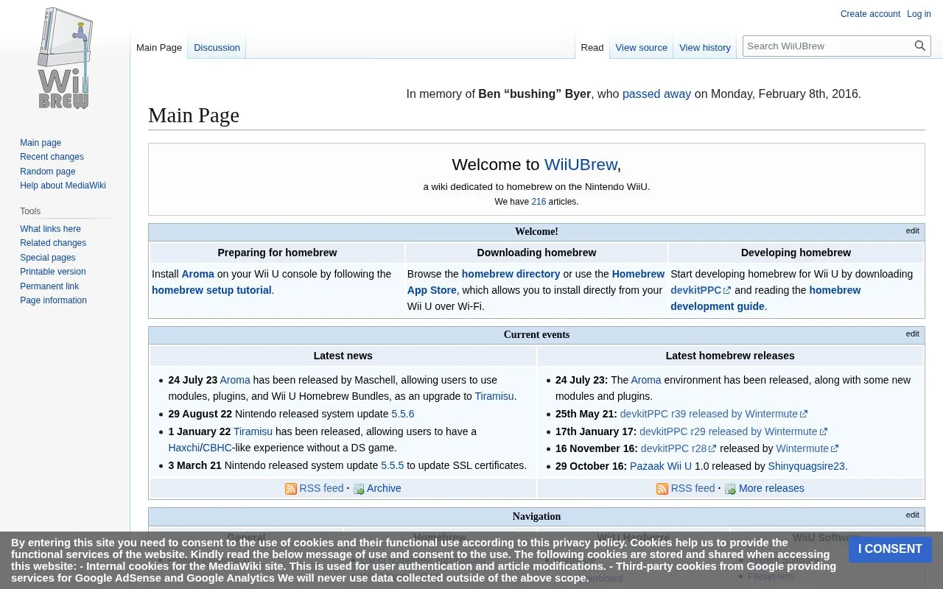Switch to the View source tab
This screenshot has width=943, height=589.
pos(641,47)
